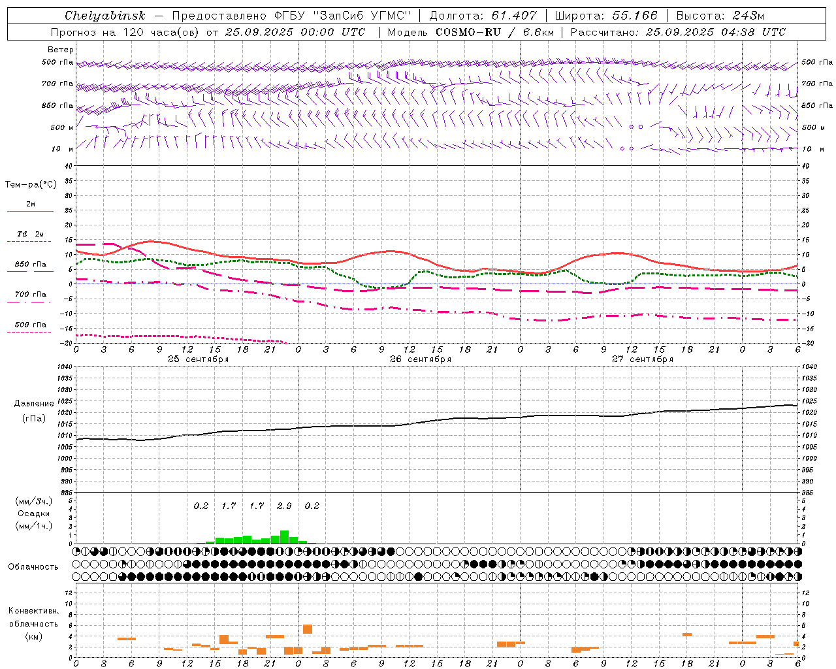Click the '500 гПа' temperature legend entry
This screenshot has width=836, height=669.
(31, 325)
